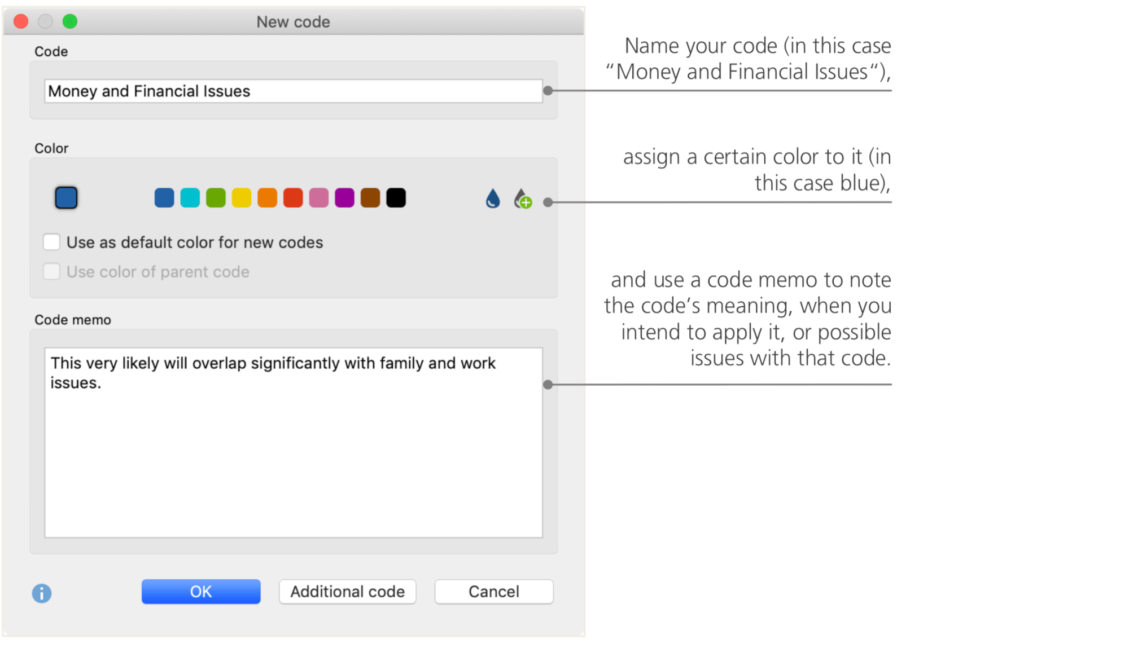The height and width of the screenshot is (648, 1129).
Task: Click the color picker droplet icon
Action: click(x=493, y=199)
